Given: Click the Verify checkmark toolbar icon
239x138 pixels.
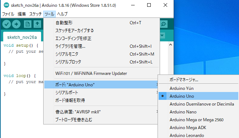Looking at the screenshot, I should tap(6, 24).
